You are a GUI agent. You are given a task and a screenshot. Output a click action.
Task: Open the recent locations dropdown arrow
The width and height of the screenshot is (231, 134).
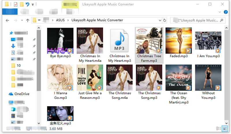tap(22, 20)
